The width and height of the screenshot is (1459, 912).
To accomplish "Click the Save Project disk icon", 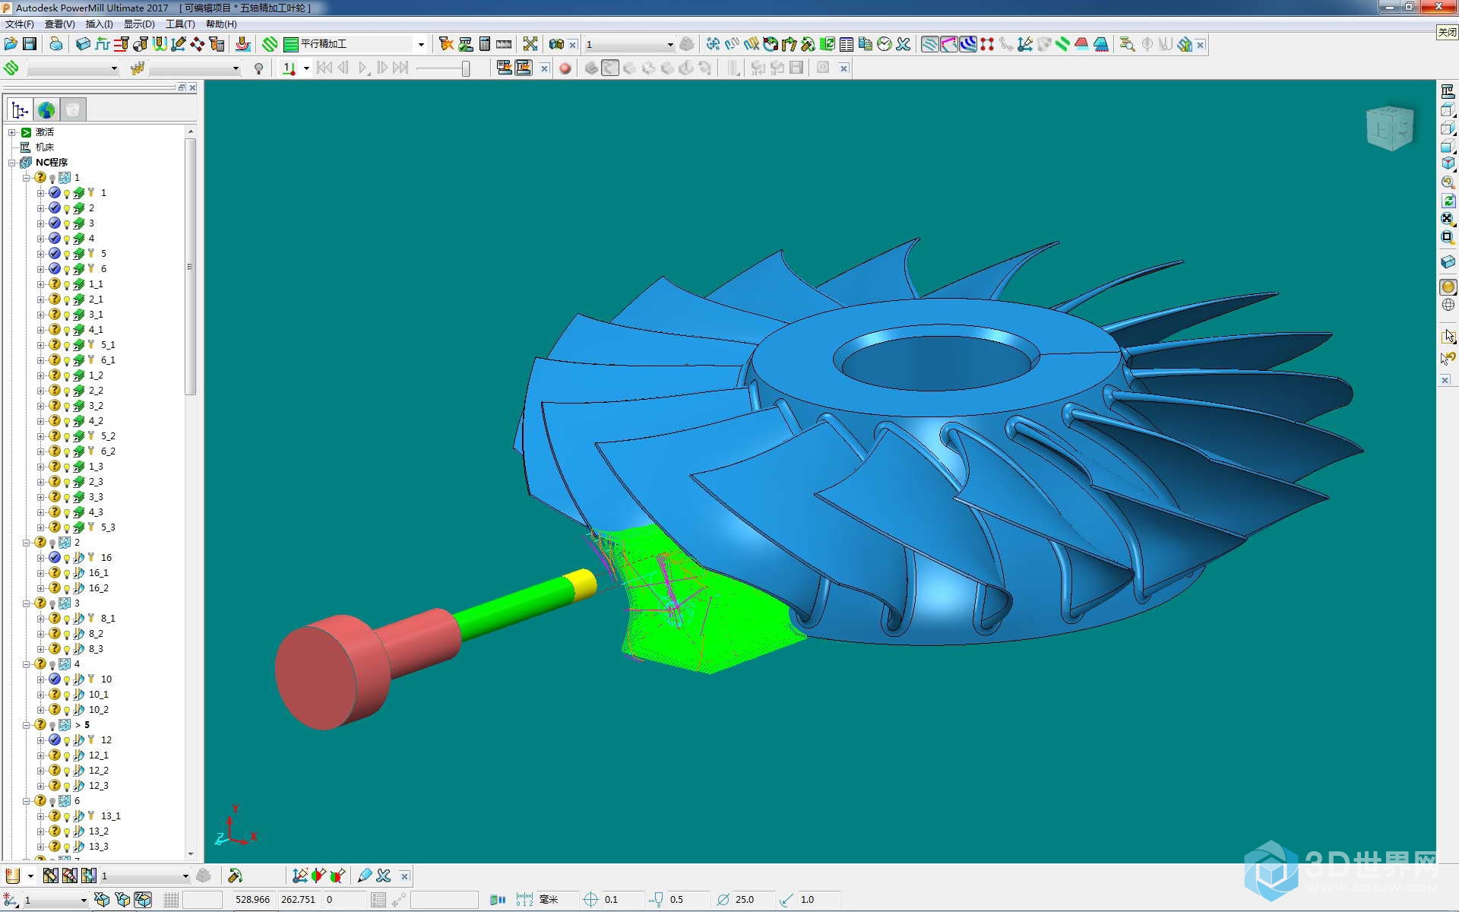I will (30, 44).
